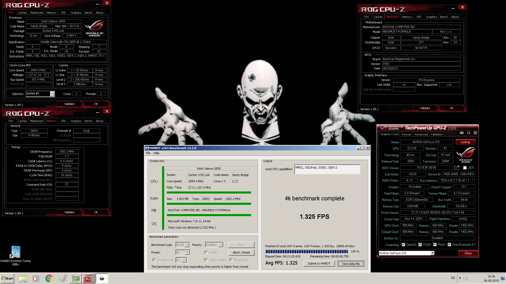Open the Help menu in HWBOT x265
This screenshot has width=506, height=284.
(157, 153)
